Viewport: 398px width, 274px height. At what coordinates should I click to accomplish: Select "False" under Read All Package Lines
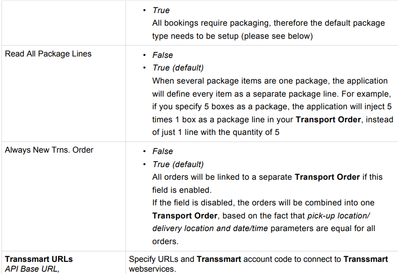163,55
